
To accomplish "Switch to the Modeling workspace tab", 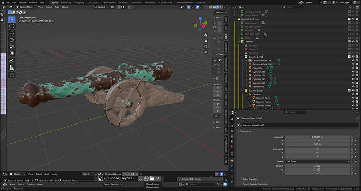I will 66,2.
